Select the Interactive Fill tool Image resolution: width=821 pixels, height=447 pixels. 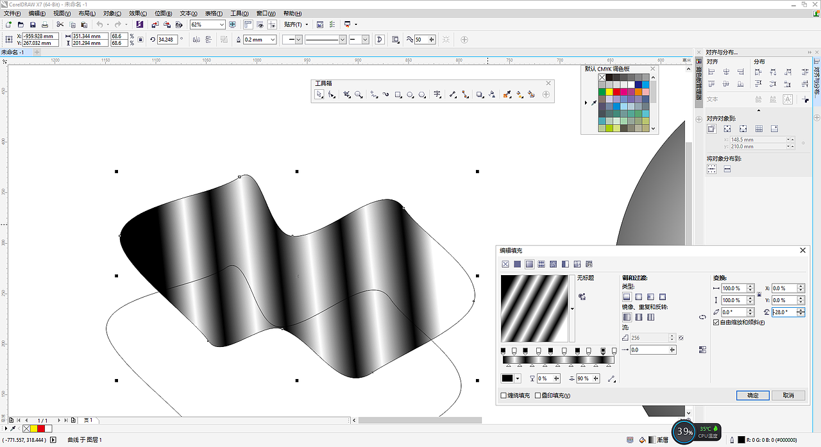click(520, 94)
